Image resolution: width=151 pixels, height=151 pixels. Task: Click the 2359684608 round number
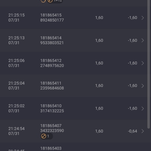(x=52, y=88)
